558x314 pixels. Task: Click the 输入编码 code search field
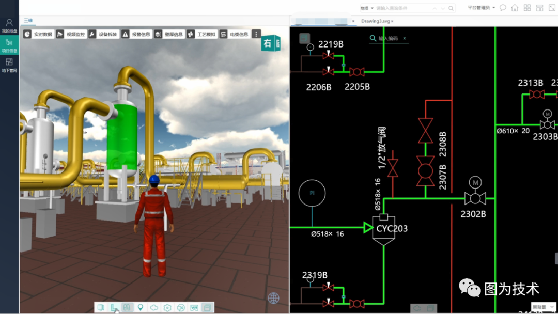390,39
